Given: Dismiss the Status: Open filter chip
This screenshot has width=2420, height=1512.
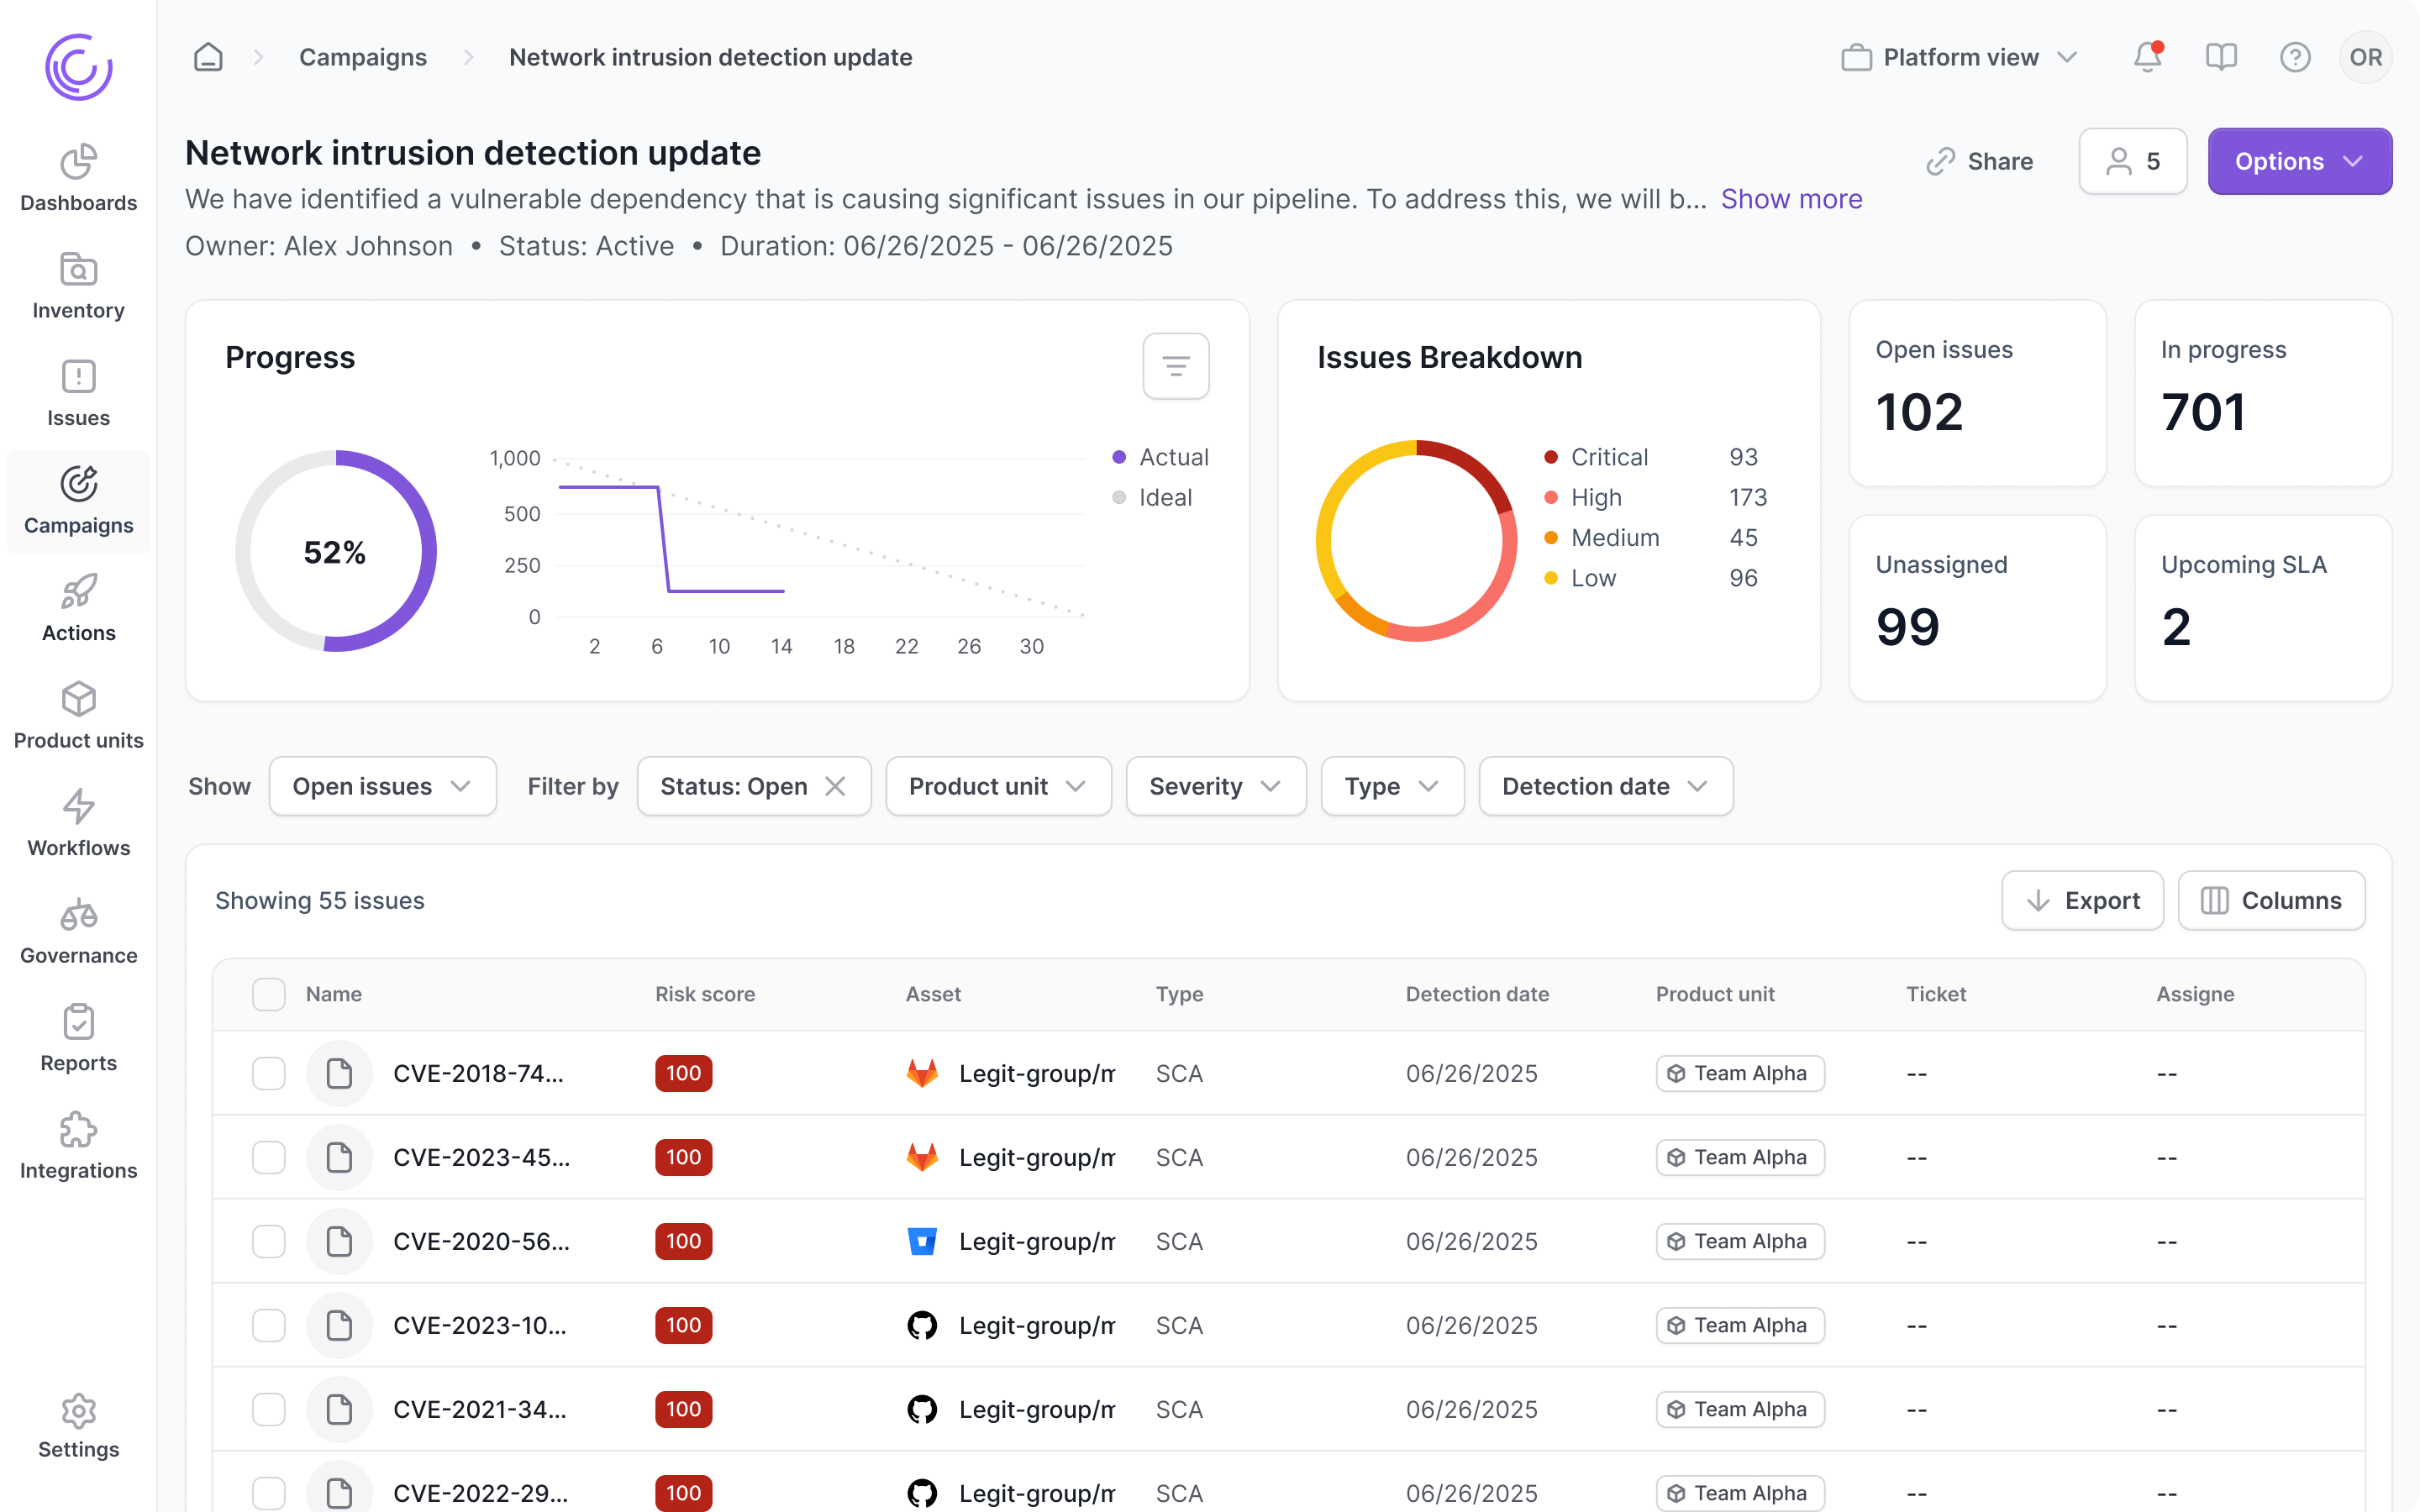Looking at the screenshot, I should (836, 786).
